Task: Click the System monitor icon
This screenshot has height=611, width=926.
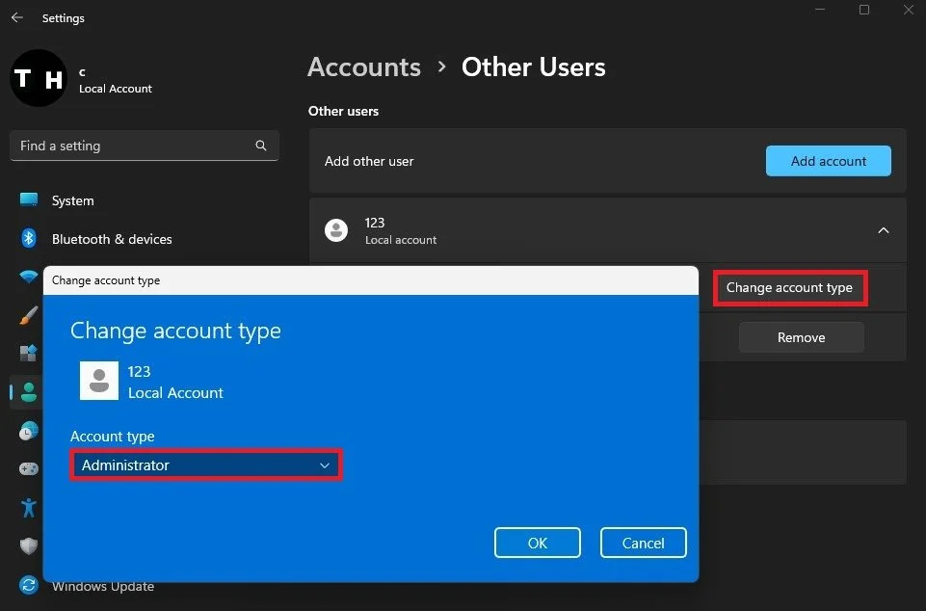Action: (28, 199)
